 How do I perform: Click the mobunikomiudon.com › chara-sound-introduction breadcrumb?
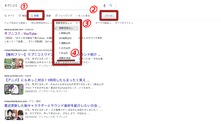[x=29, y=50]
